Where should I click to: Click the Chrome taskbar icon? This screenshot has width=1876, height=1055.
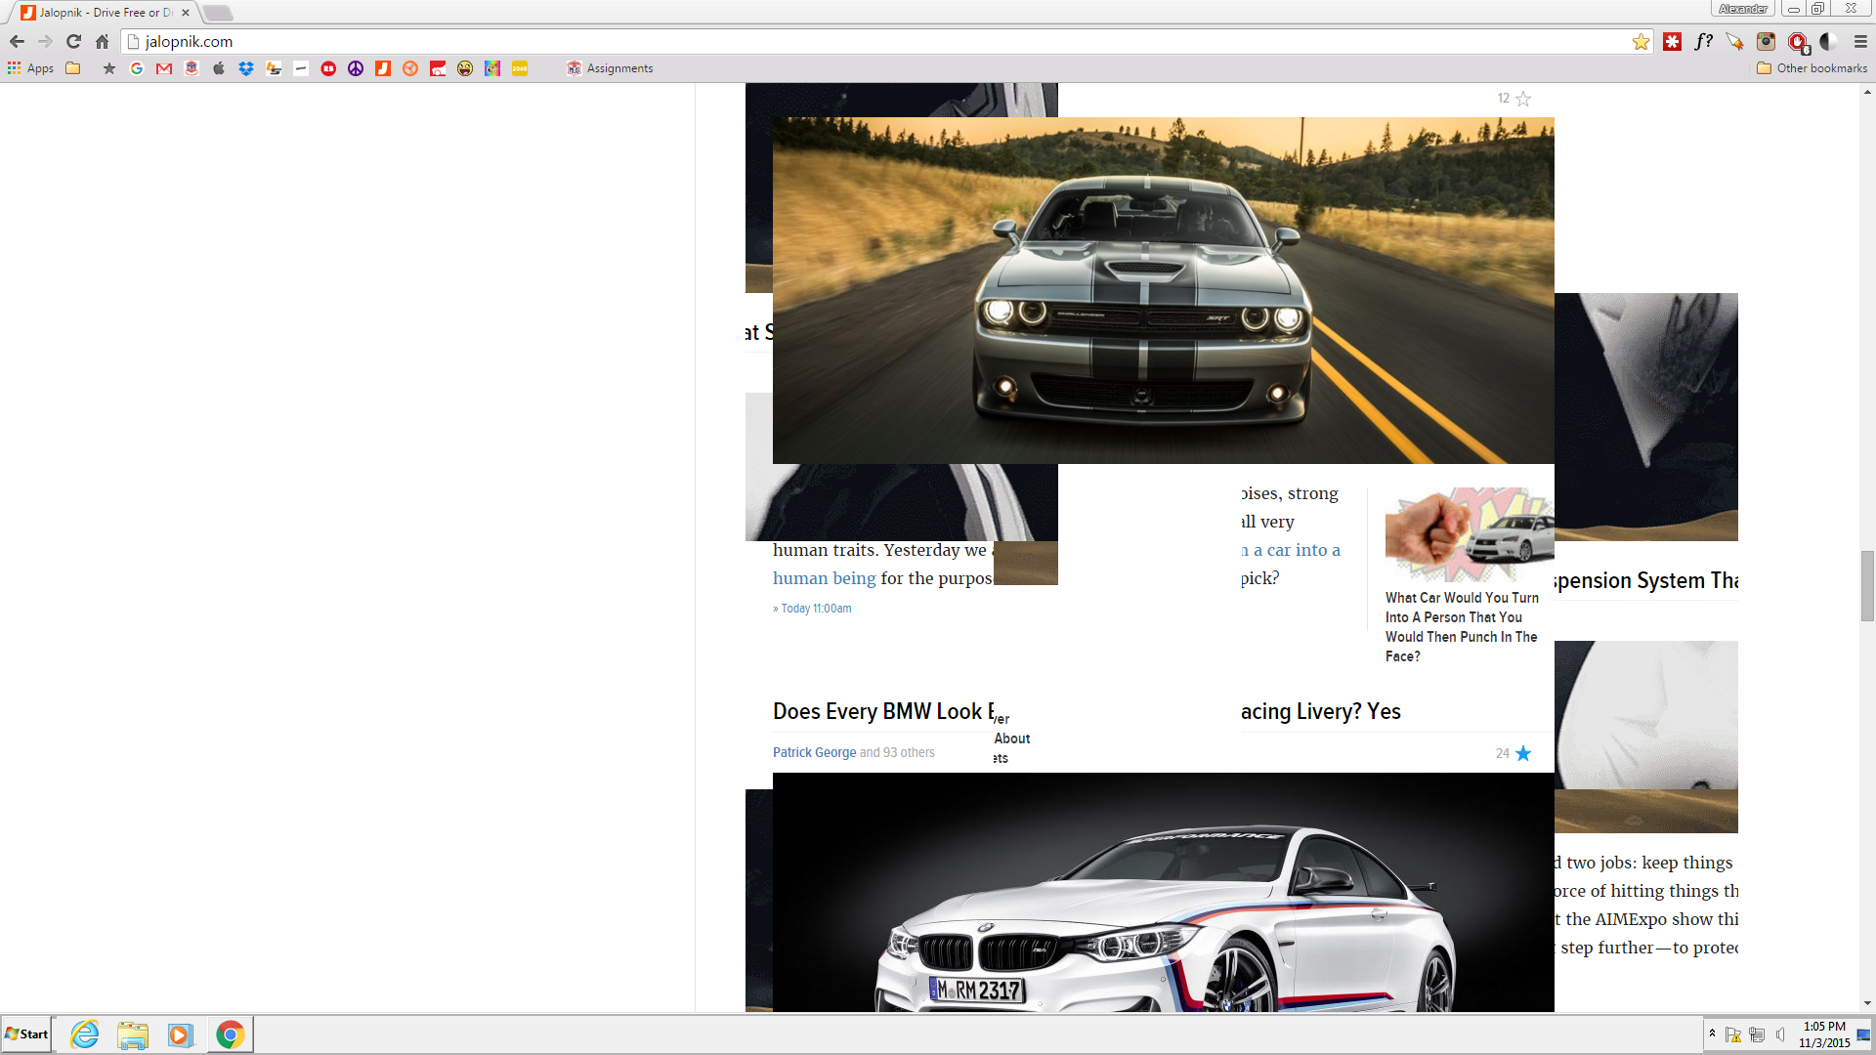coord(230,1034)
